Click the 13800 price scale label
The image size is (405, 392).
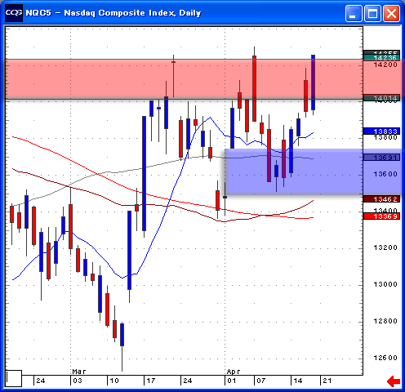[x=385, y=137]
